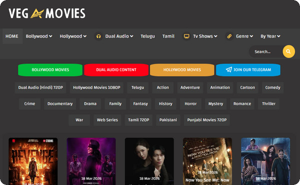This screenshot has width=300, height=185.
Task: Browse the Romance genre tag
Action: 242,104
